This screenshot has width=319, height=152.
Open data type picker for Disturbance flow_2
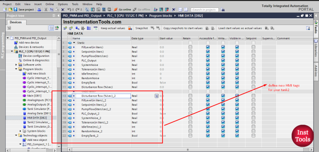pyautogui.click(x=156, y=96)
